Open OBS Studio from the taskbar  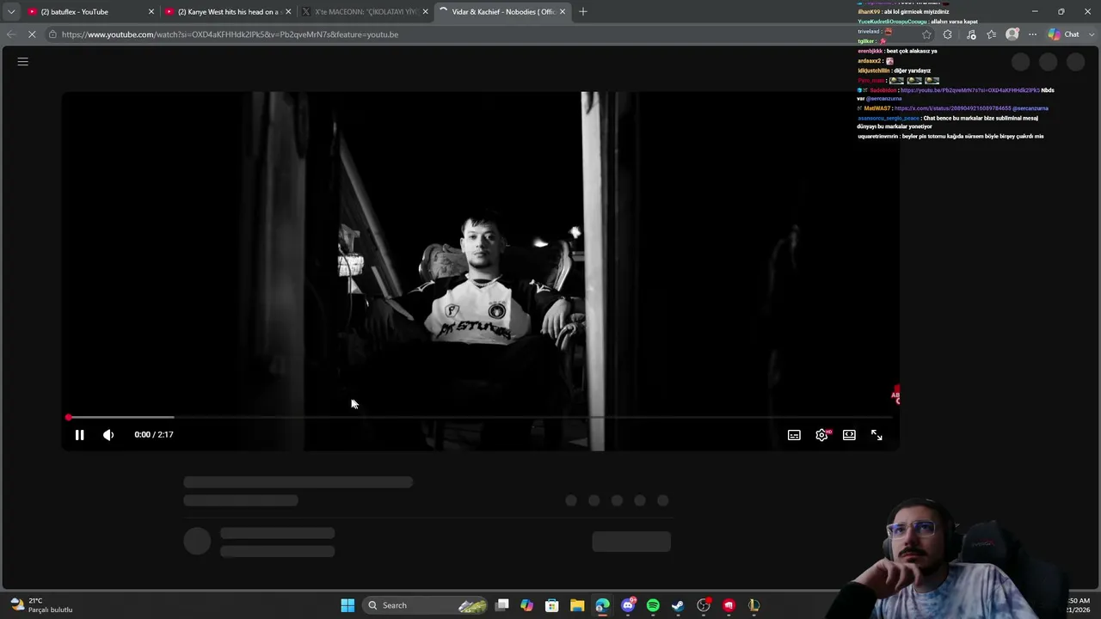[x=704, y=605]
